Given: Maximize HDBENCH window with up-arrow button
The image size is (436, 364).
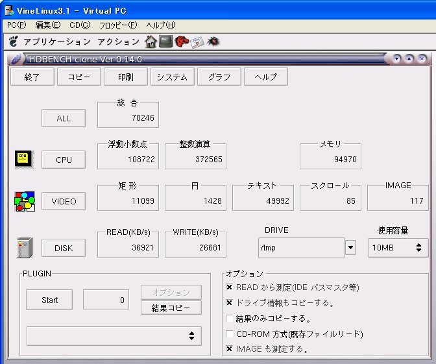Looking at the screenshot, I should (x=409, y=58).
